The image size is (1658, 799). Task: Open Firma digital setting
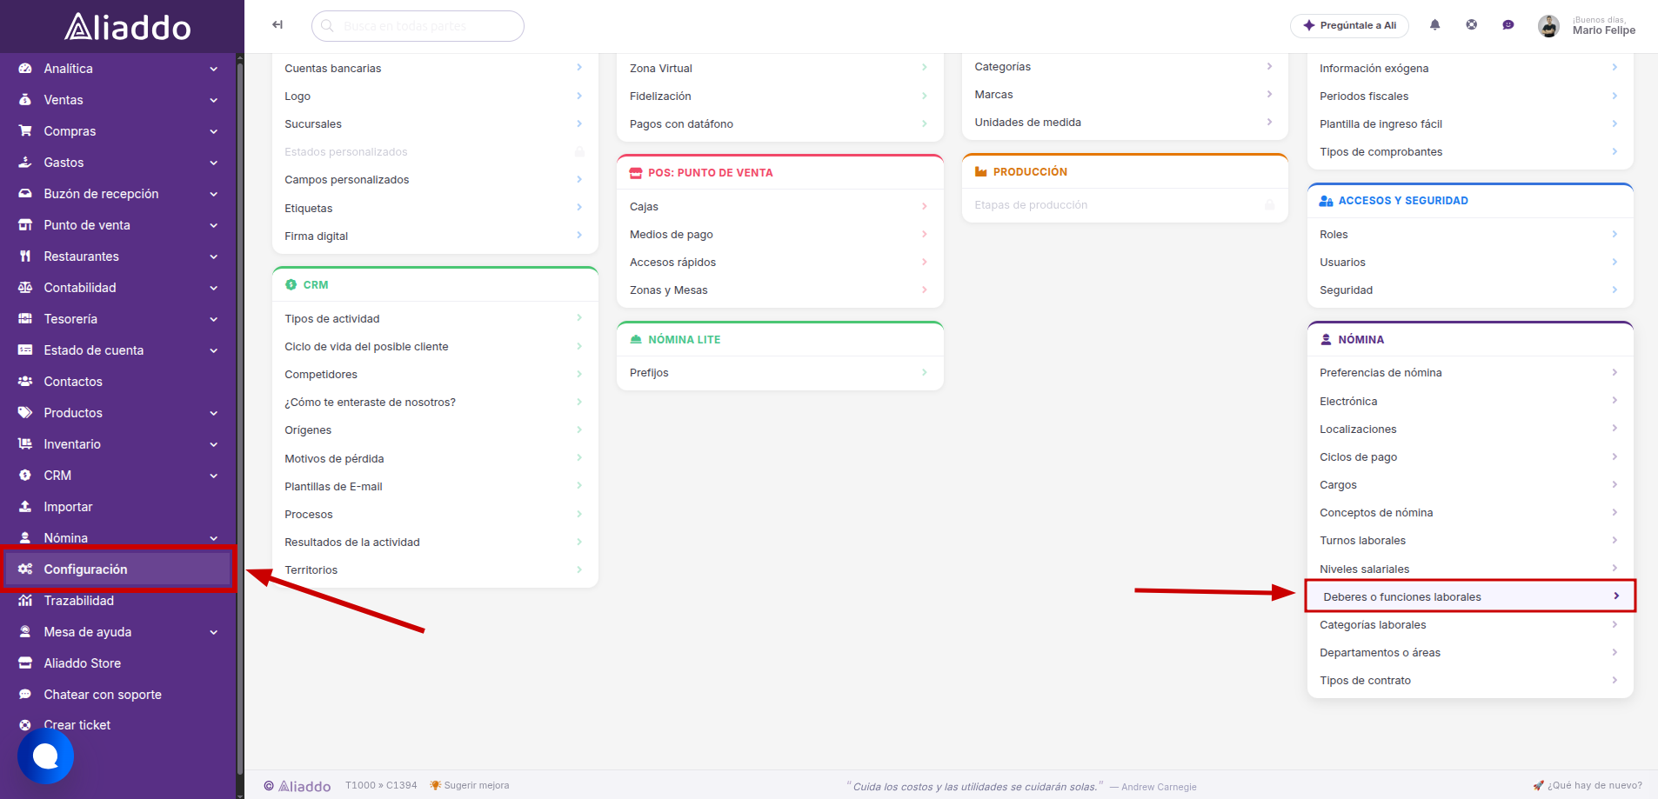(x=435, y=236)
